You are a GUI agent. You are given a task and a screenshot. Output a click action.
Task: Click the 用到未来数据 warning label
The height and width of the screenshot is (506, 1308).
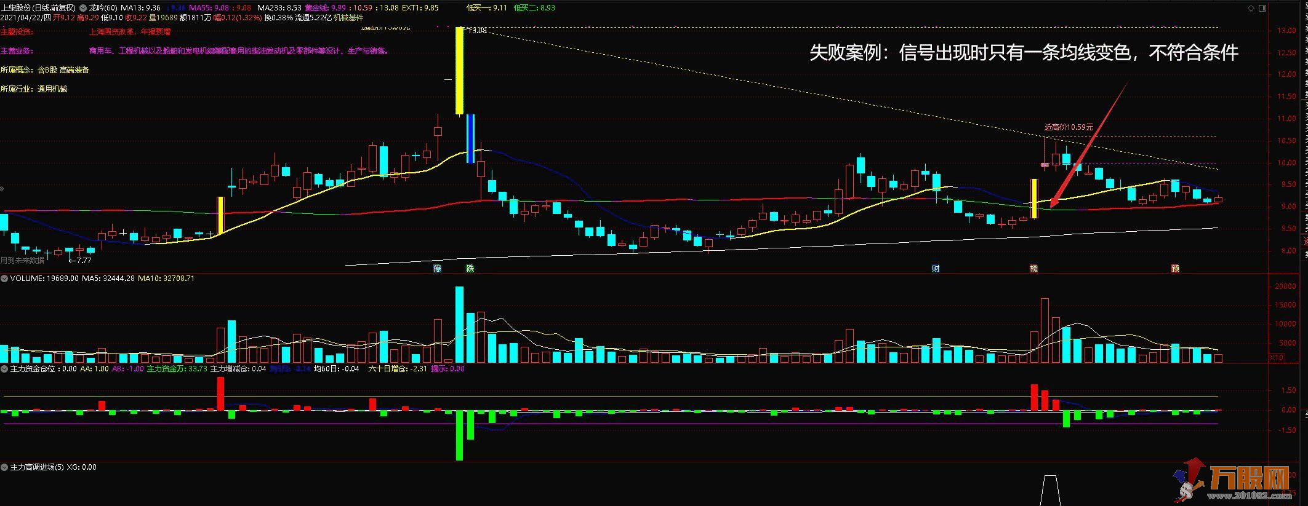pos(22,261)
